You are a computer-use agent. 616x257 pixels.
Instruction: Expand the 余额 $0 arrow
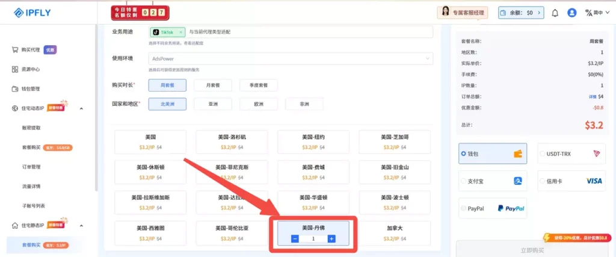(538, 13)
